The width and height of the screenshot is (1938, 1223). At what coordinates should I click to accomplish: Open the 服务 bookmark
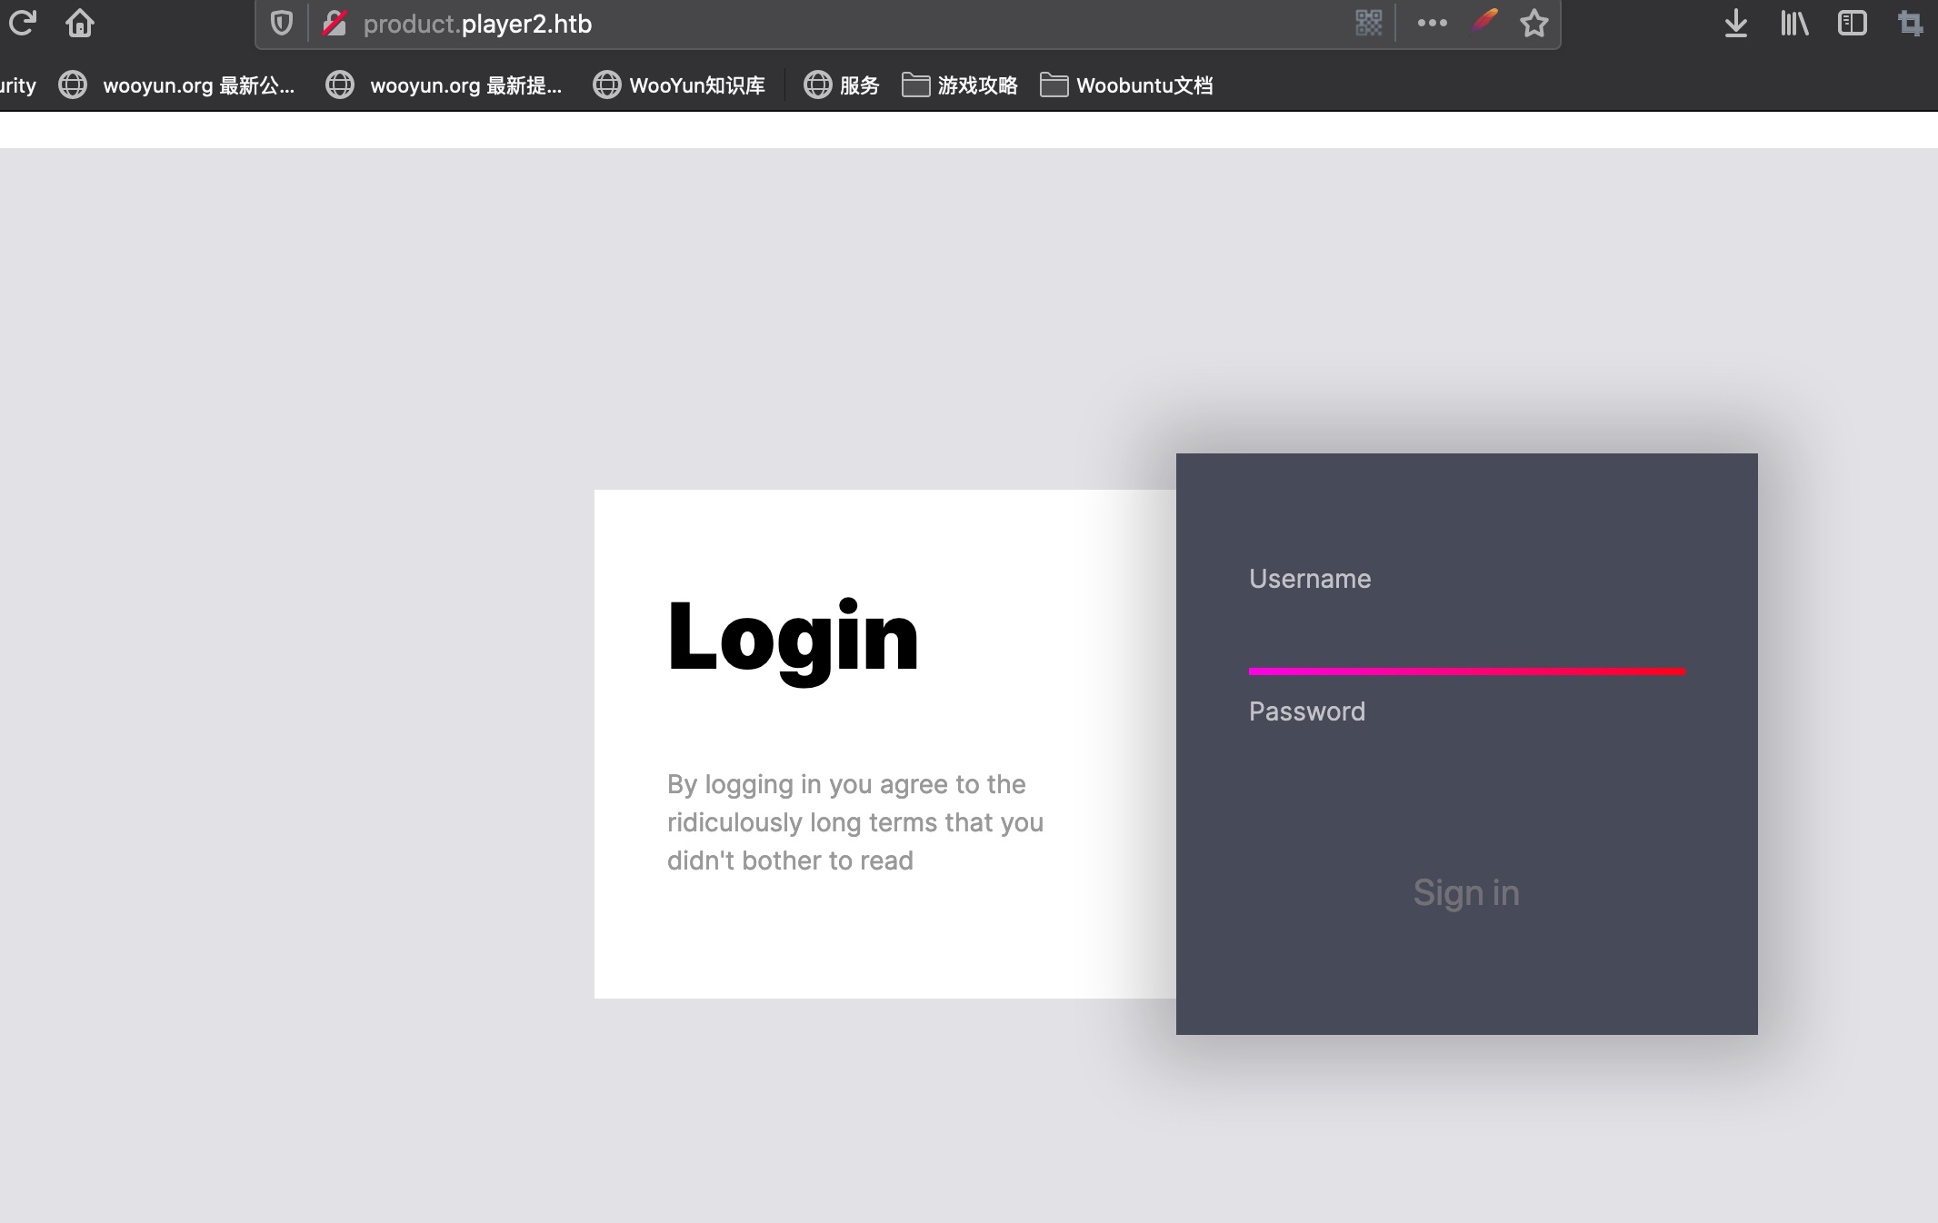coord(842,85)
